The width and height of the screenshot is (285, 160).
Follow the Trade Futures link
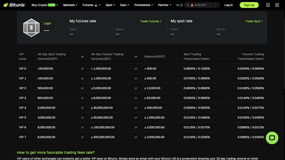[151, 21]
